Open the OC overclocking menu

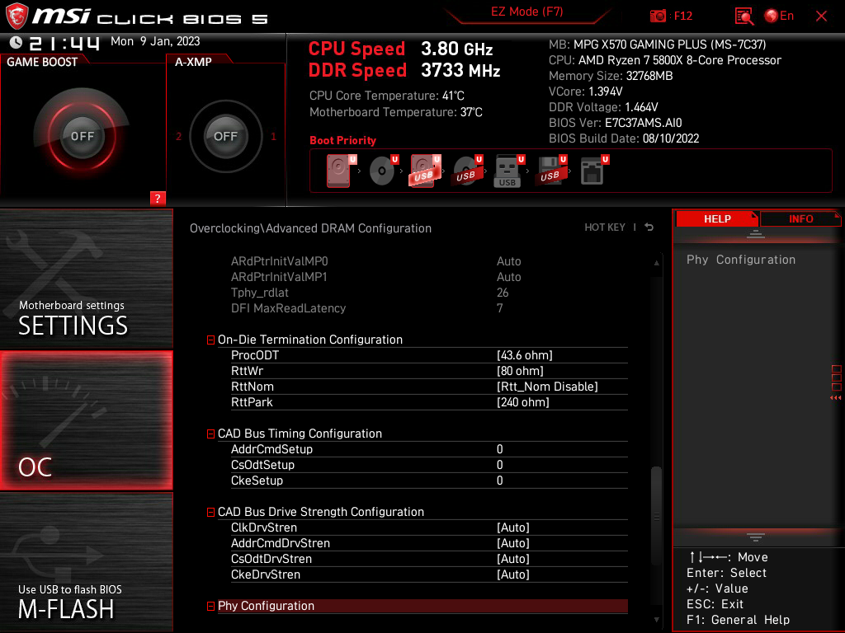click(86, 420)
